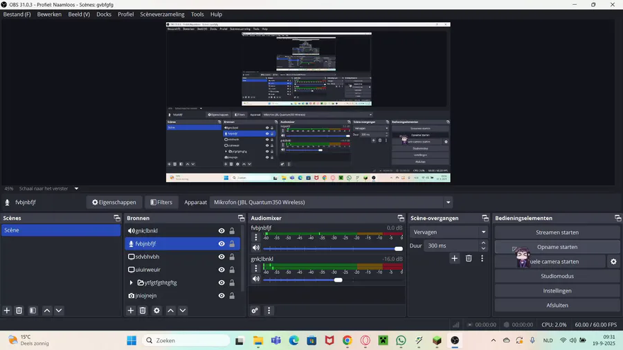Open transition properties three-dot icon
The image size is (623, 350).
pos(482,258)
